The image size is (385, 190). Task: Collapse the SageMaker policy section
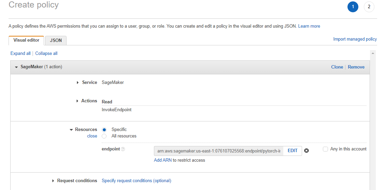click(x=16, y=67)
